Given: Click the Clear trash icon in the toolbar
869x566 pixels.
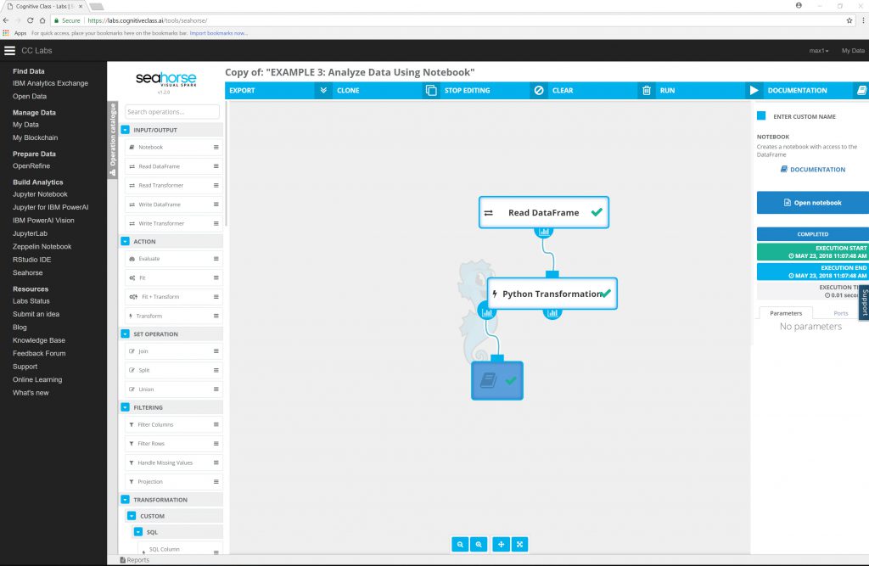Looking at the screenshot, I should (x=646, y=90).
